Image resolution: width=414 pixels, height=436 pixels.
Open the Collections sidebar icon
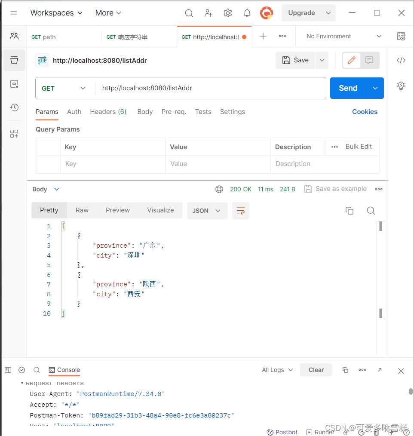(14, 60)
